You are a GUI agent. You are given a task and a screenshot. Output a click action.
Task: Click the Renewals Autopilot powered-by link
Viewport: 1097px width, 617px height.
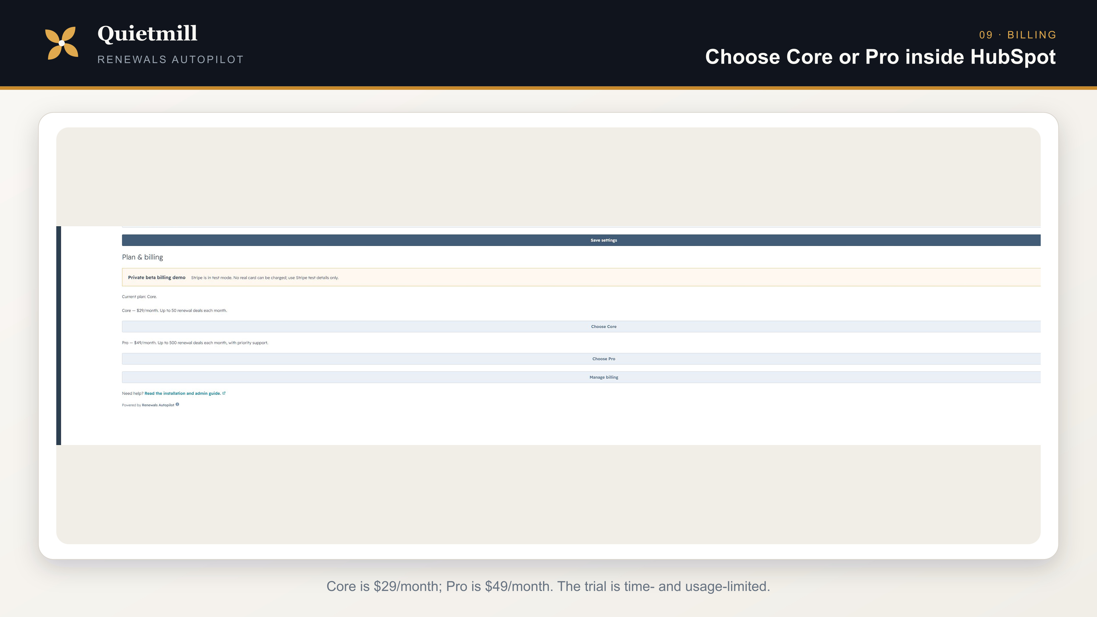(x=158, y=405)
